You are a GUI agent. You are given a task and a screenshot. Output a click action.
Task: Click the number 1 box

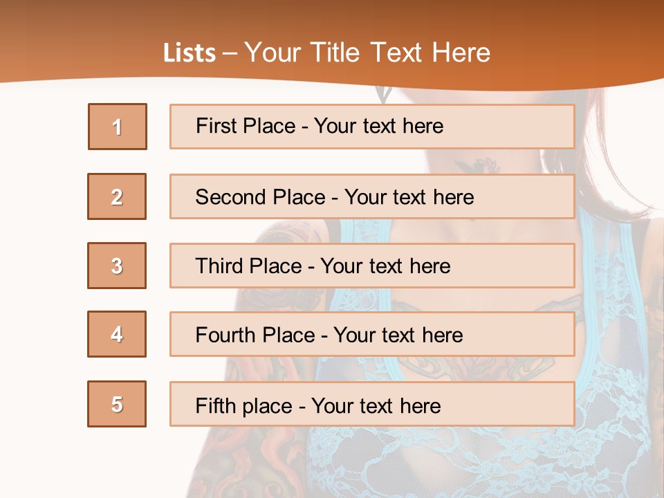click(118, 127)
